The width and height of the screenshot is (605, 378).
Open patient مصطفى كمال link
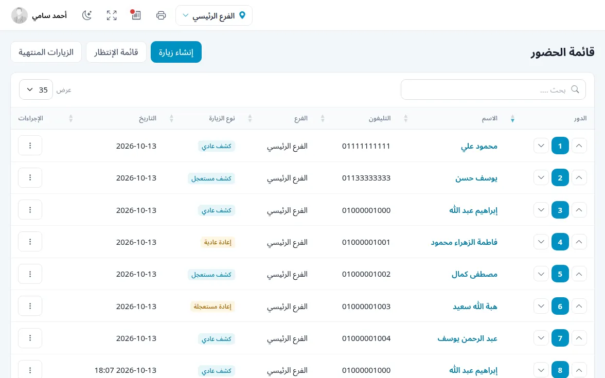474,274
